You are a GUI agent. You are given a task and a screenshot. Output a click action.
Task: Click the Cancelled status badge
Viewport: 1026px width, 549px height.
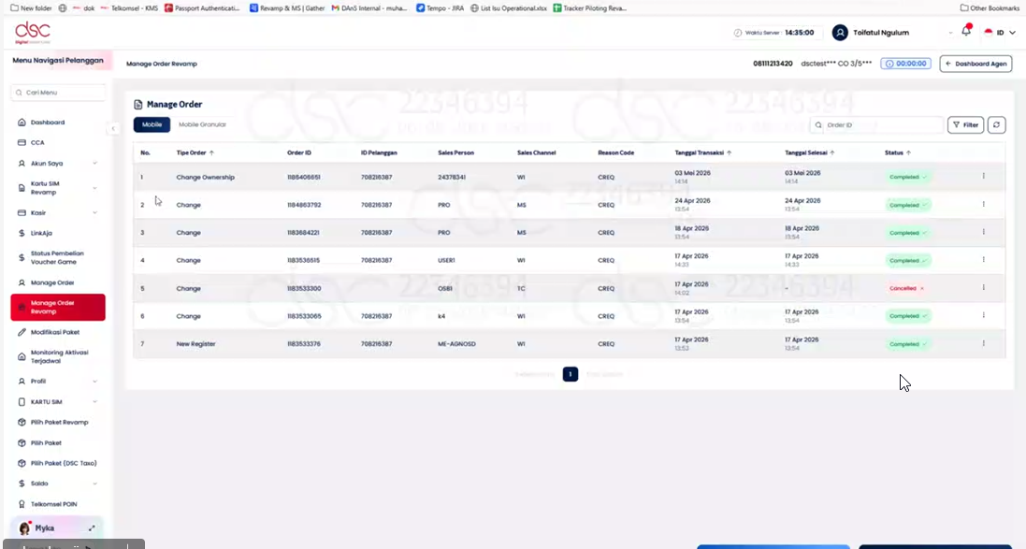click(x=906, y=289)
